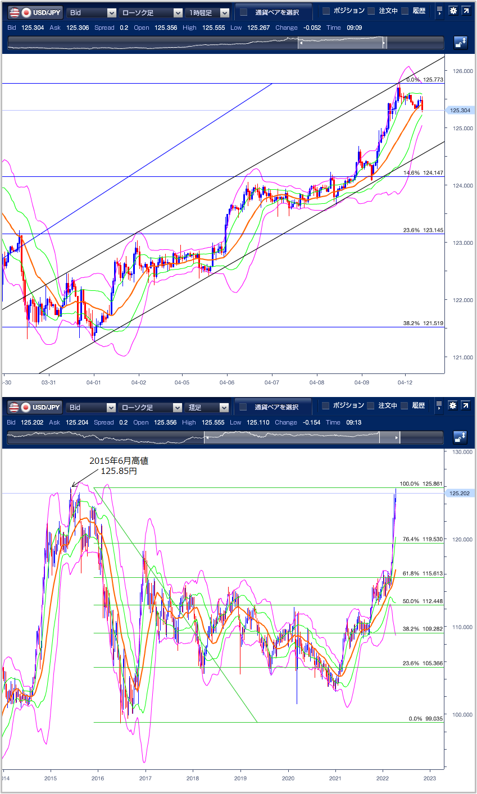Pop out the weekly chart with arrow icon
The image size is (477, 794).
pyautogui.click(x=465, y=406)
